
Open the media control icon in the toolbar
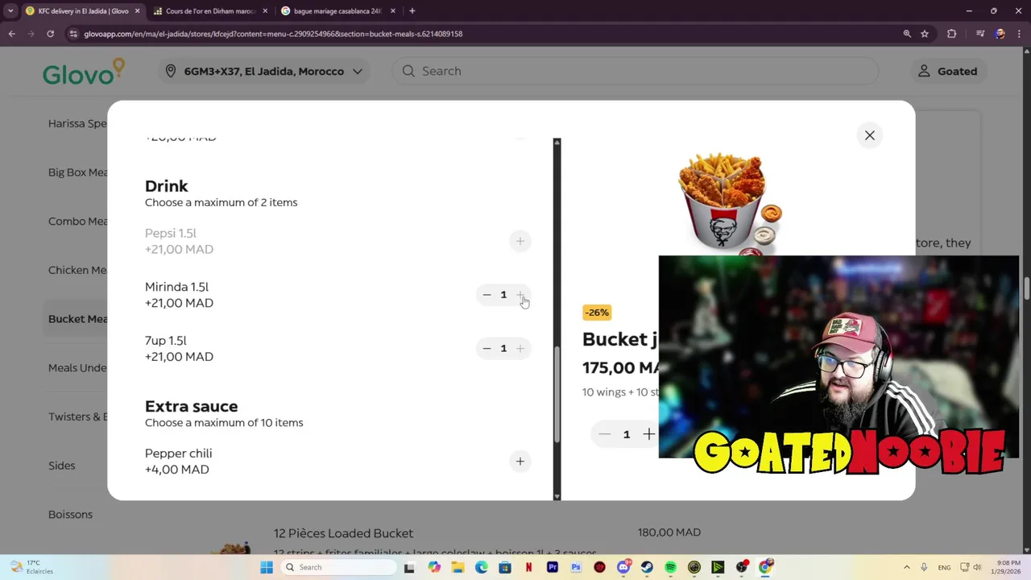(980, 34)
